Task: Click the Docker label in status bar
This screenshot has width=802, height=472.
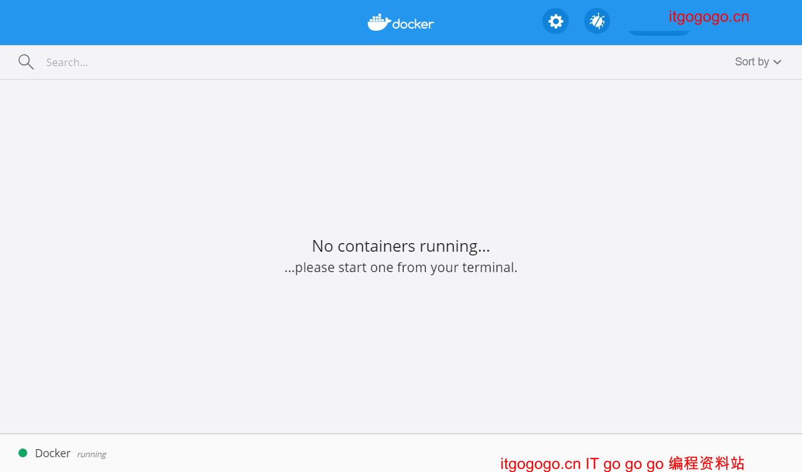Action: click(52, 453)
